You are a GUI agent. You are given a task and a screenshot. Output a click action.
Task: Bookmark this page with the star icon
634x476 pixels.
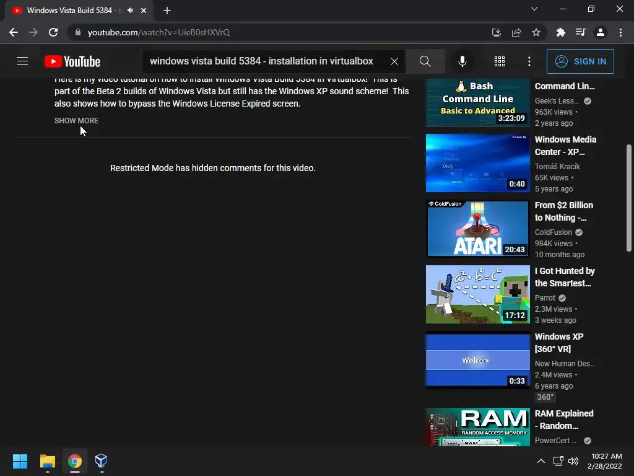coord(536,32)
